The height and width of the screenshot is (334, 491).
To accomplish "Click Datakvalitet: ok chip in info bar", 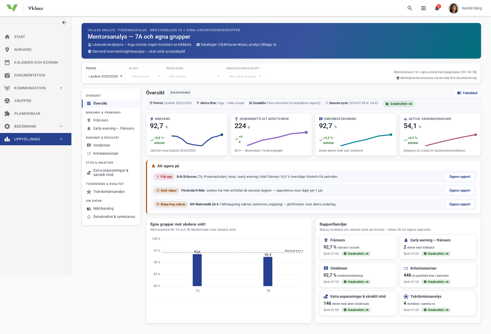I will point(399,104).
